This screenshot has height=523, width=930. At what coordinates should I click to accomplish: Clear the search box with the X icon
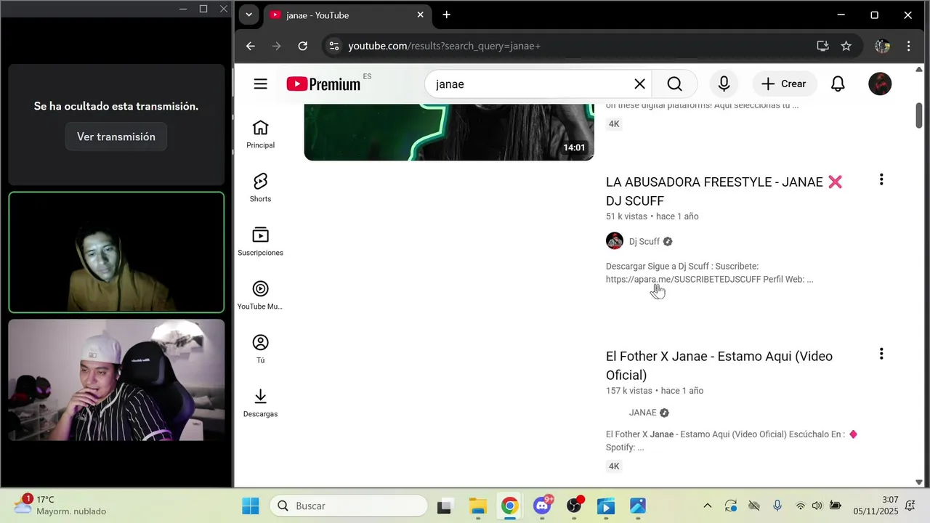pos(639,84)
